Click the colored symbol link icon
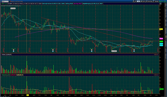The image size is (167, 97). (x=11, y=1)
